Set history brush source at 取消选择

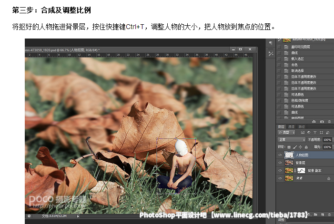279,71
